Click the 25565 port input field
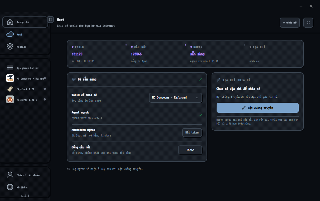This screenshot has width=320, height=201. pyautogui.click(x=190, y=150)
